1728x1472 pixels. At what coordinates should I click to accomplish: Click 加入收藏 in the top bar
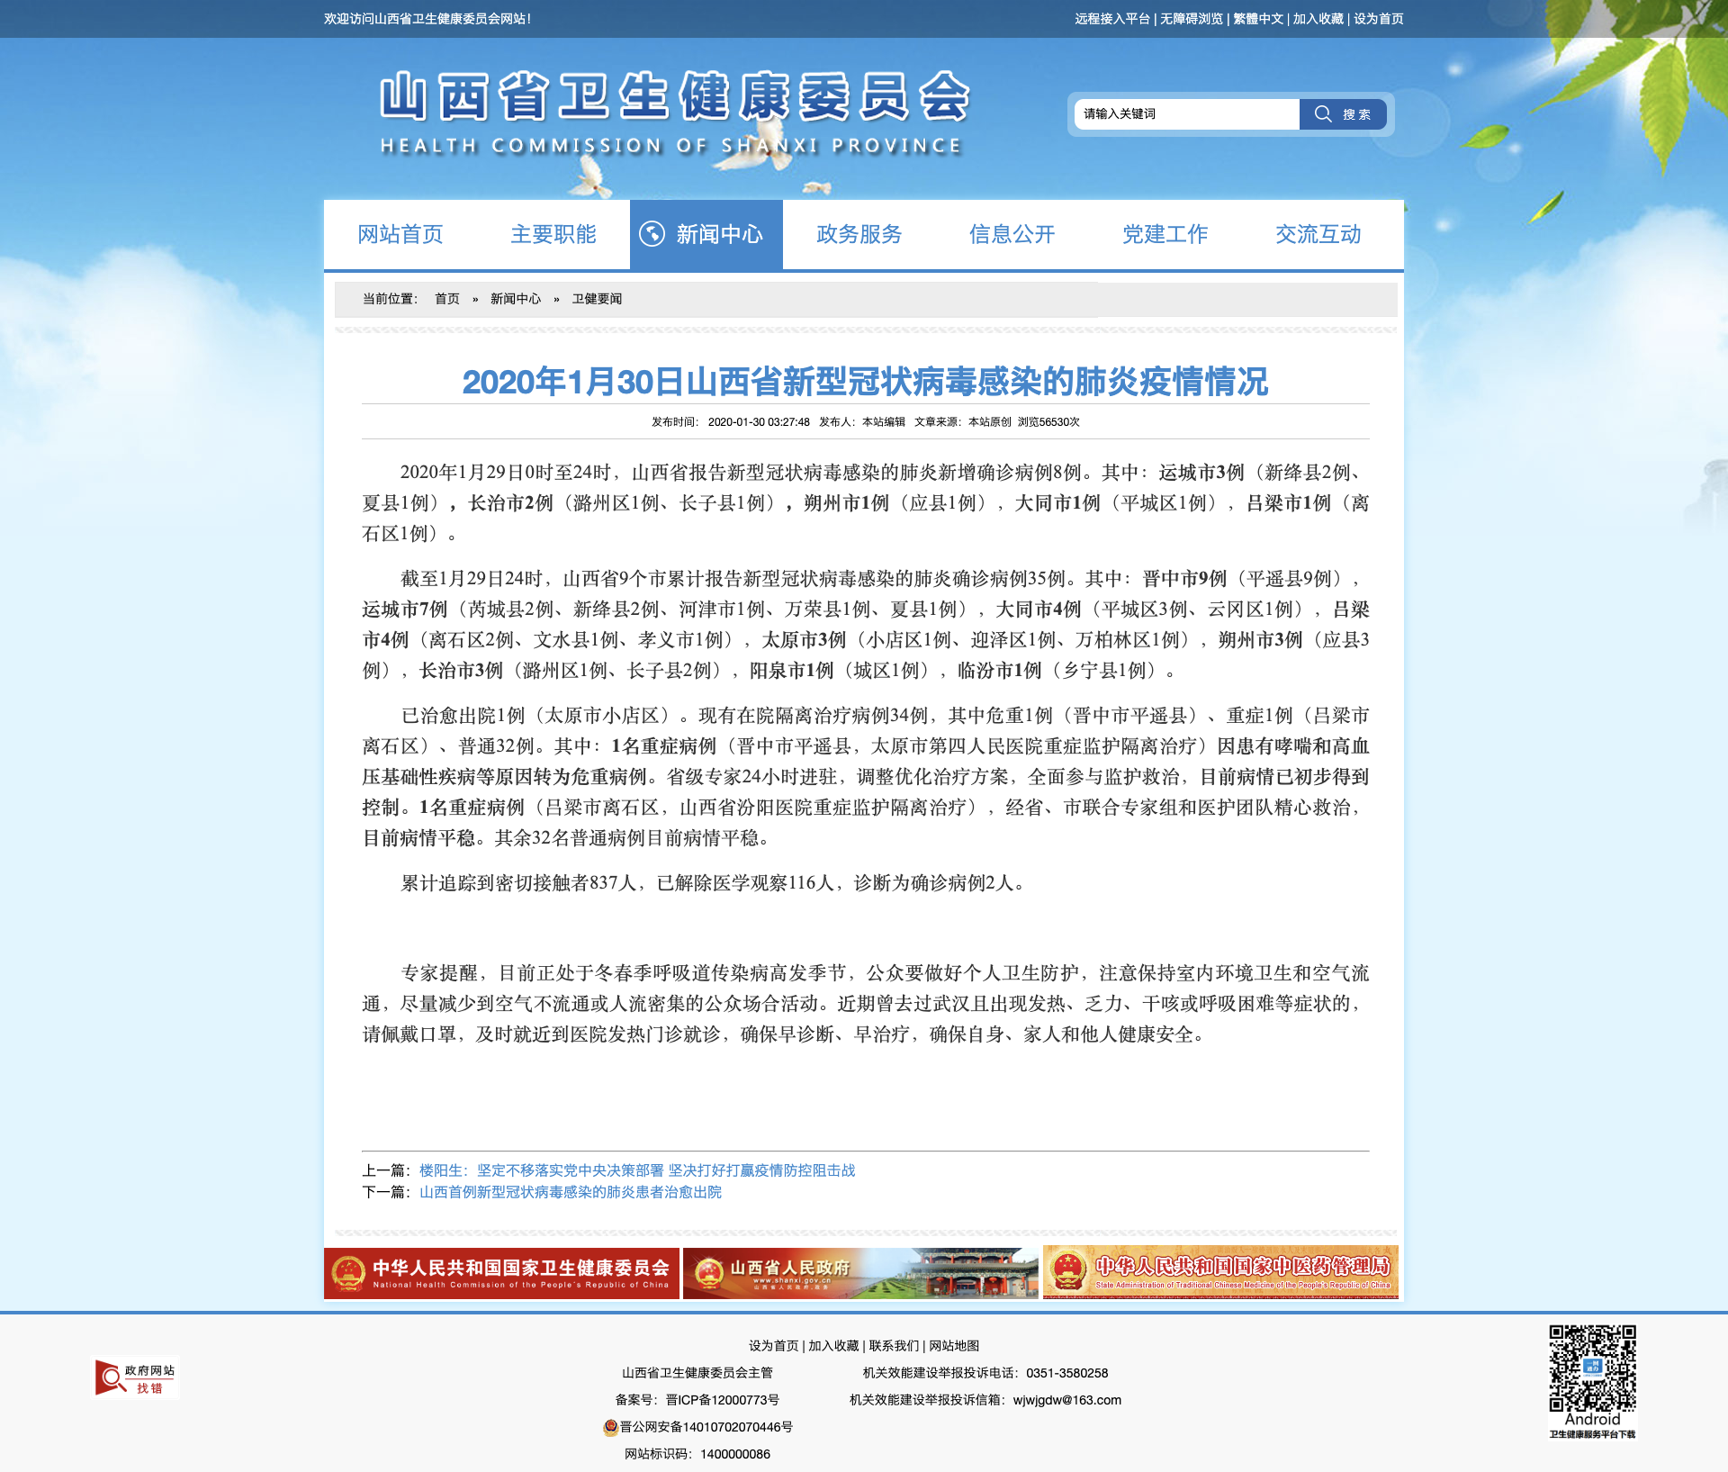[1318, 19]
